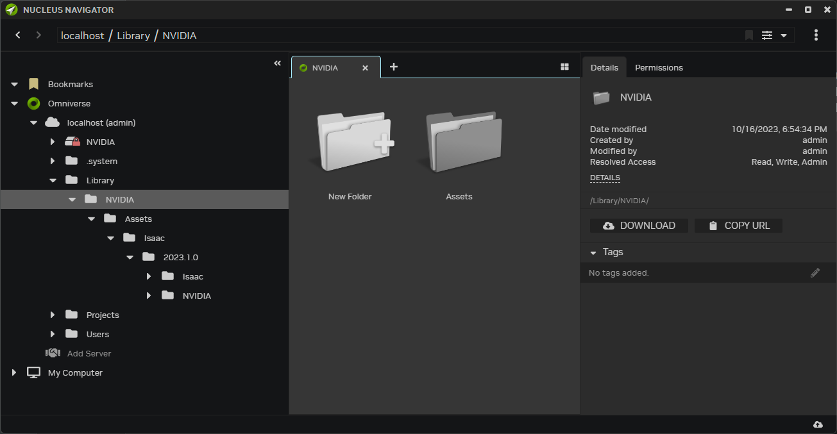Screen dimensions: 837x434
Task: Add a new tab with plus
Action: (394, 67)
